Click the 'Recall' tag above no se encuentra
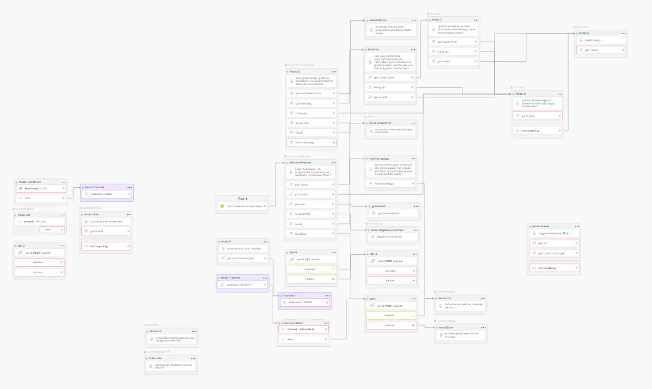 [x=370, y=116]
